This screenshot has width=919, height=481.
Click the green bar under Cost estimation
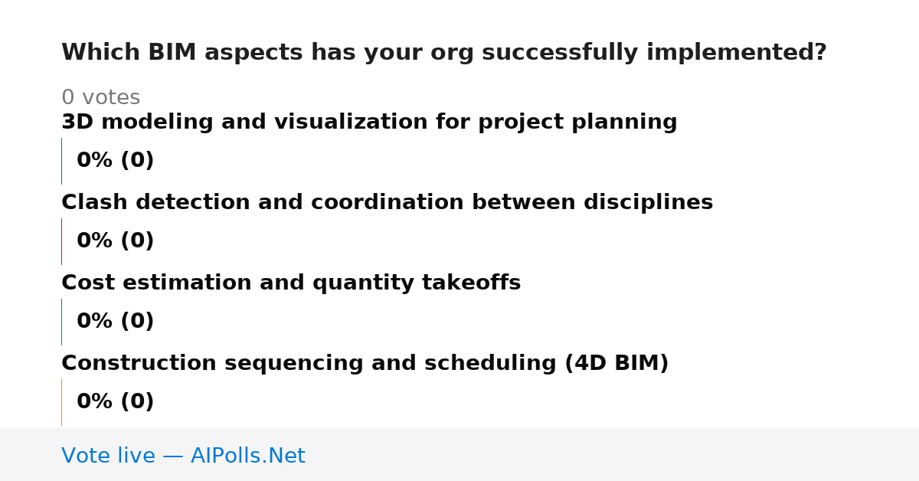[61, 322]
